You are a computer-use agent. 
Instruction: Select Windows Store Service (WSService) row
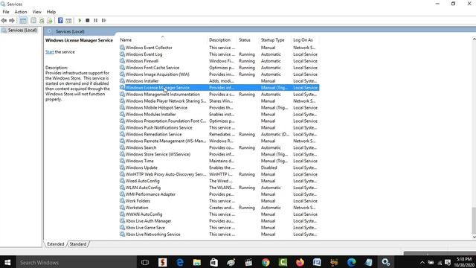click(x=219, y=154)
